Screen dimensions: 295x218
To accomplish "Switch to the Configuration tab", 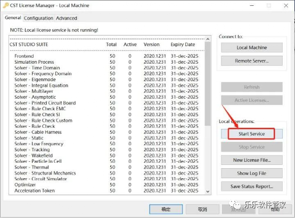I will click(38, 18).
